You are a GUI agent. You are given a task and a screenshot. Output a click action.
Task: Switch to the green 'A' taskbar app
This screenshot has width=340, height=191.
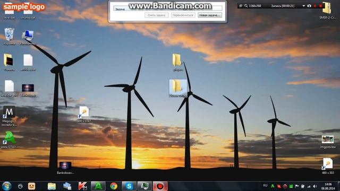98,186
